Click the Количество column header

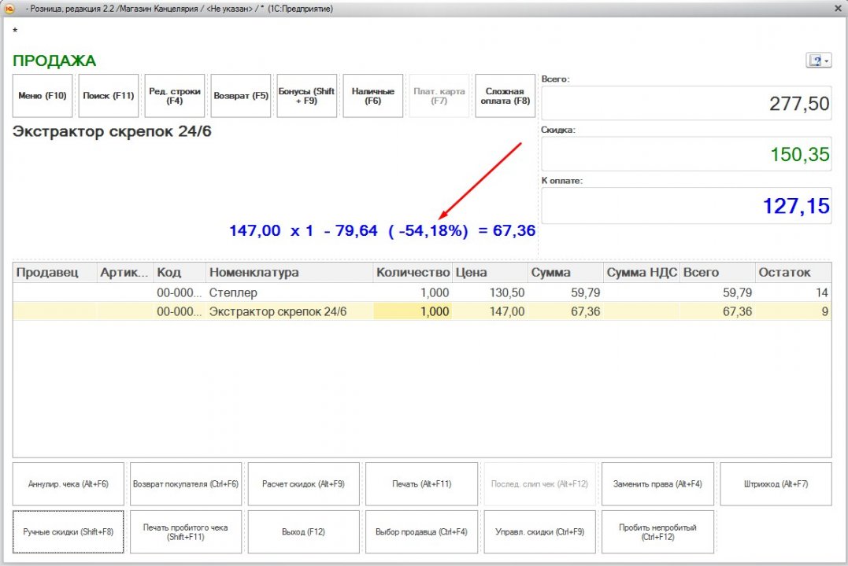click(413, 273)
